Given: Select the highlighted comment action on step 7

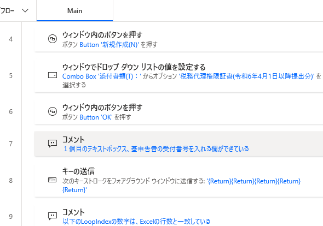Looking at the screenshot, I should (x=178, y=144).
